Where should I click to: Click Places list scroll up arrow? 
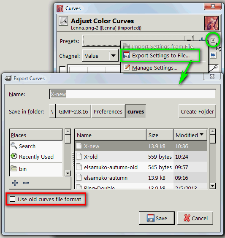point(68,131)
